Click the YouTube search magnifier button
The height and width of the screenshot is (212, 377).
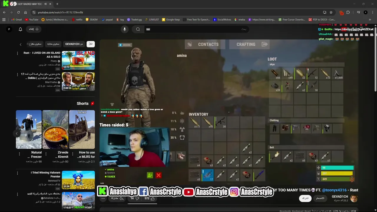(x=138, y=29)
